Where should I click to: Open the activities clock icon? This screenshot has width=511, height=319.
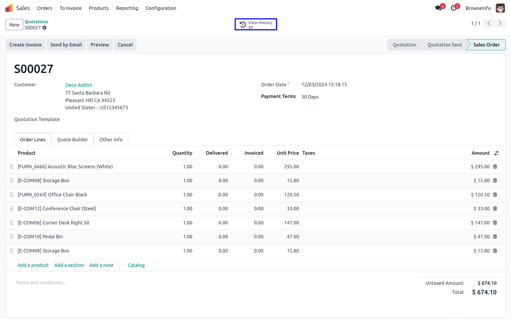coord(454,8)
